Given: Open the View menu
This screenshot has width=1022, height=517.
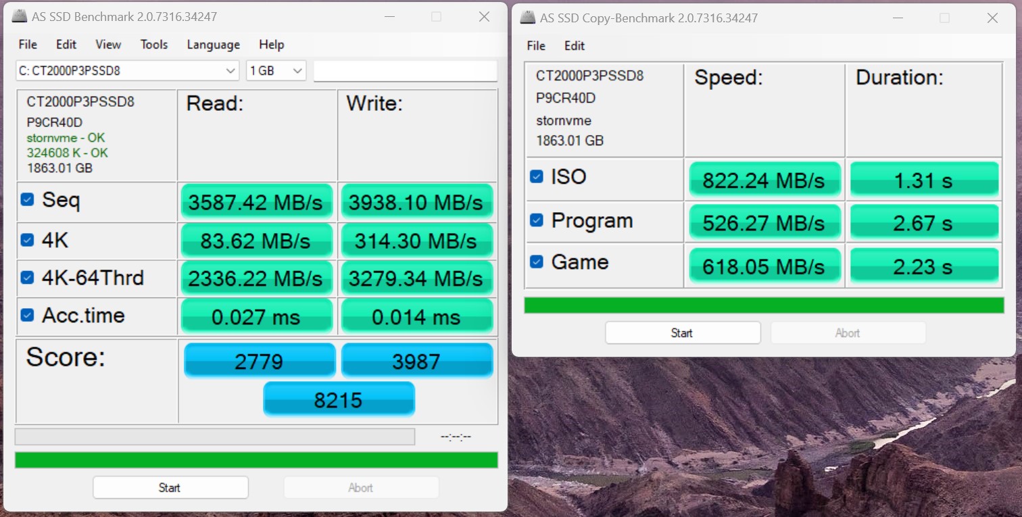Looking at the screenshot, I should point(108,45).
